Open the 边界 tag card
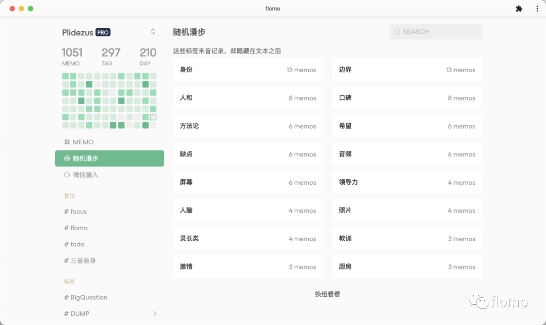The height and width of the screenshot is (325, 546). point(407,70)
